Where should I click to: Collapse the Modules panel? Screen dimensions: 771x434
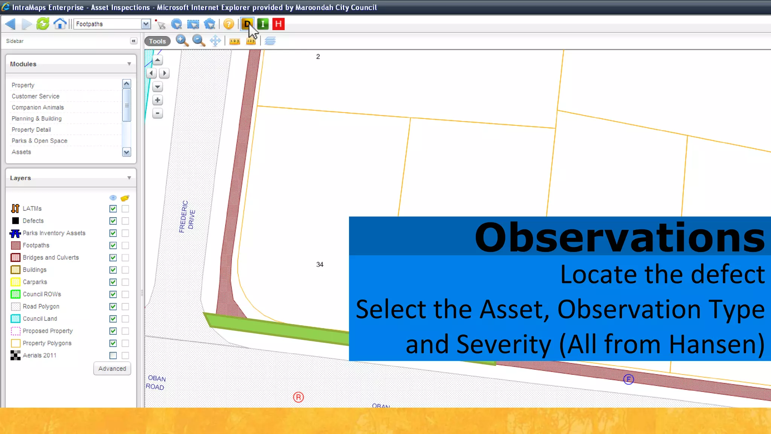(x=129, y=64)
